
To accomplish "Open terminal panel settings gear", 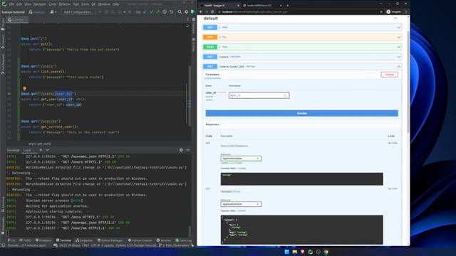I will [x=181, y=150].
